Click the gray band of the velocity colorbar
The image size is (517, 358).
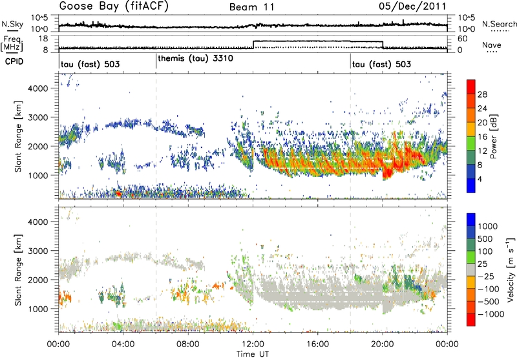(x=471, y=269)
